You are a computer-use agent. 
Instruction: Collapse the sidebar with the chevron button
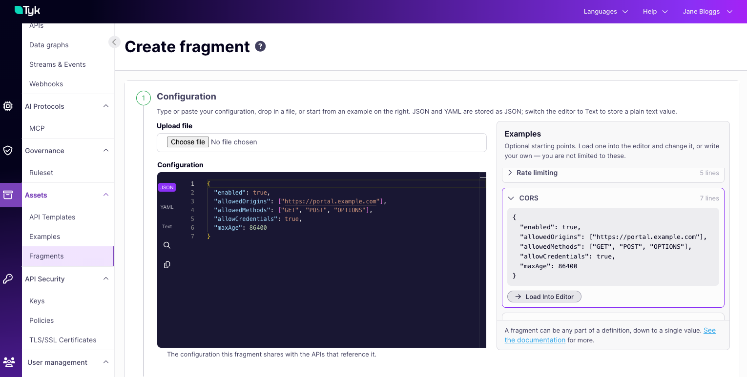point(114,42)
